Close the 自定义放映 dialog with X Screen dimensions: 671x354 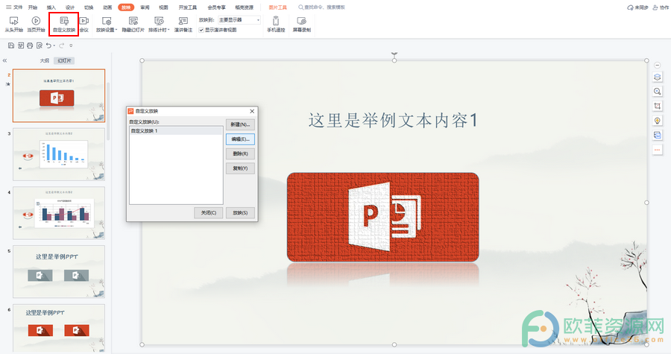click(x=252, y=111)
